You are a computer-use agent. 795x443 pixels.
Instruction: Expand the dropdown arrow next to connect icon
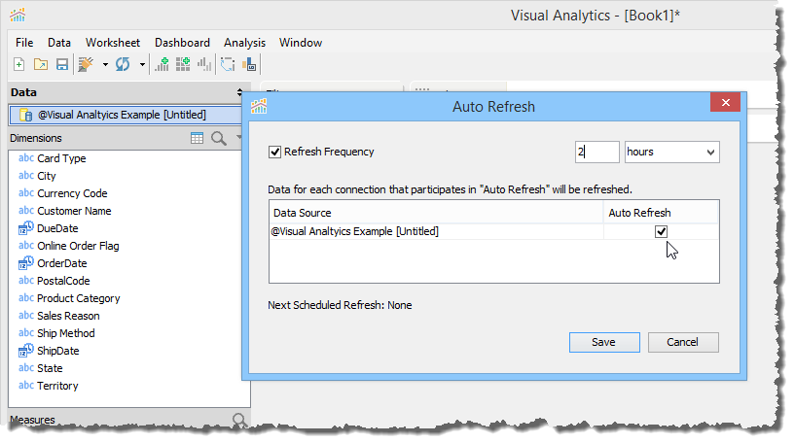tap(104, 65)
